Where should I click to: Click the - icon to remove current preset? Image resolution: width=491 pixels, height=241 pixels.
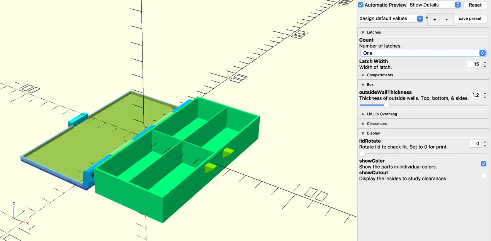(x=447, y=19)
